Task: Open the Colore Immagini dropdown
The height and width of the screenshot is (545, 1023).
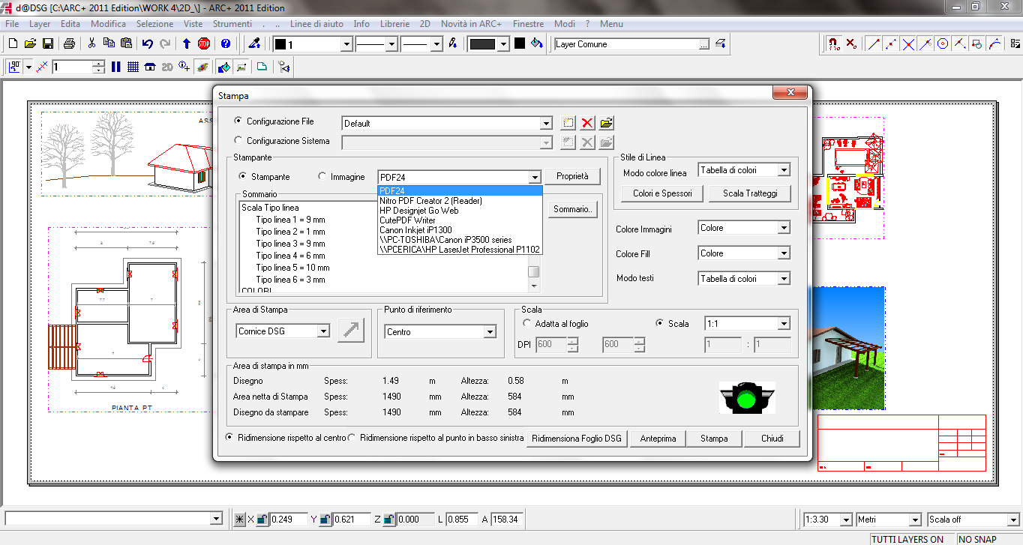Action: (x=784, y=227)
